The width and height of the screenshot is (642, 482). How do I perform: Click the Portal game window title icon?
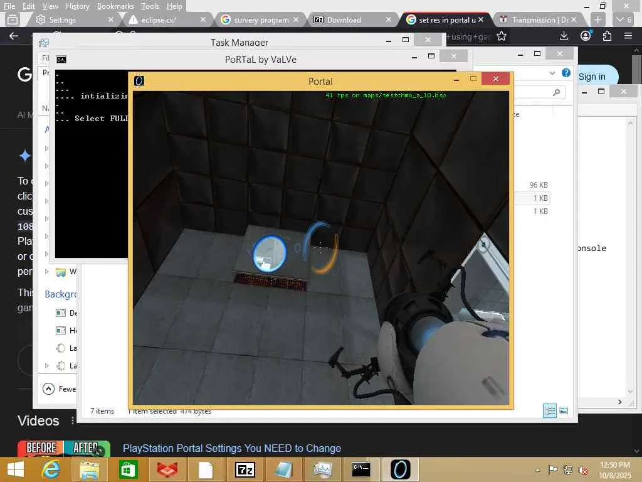(139, 81)
